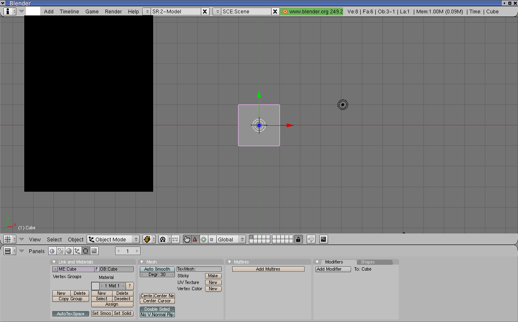Open the Add menu
The width and height of the screenshot is (518, 322).
(49, 11)
